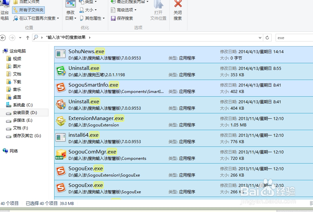Viewport: 313px width, 212px height.
Task: Click the 这台电脑 ribbon computer icon
Action: pos(4,4)
